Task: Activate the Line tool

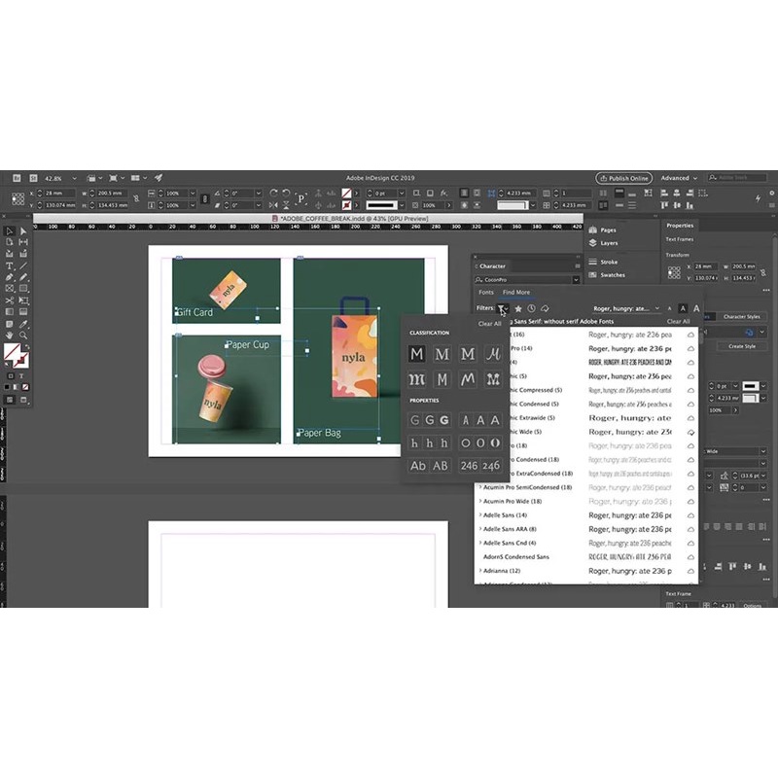Action: (23, 265)
